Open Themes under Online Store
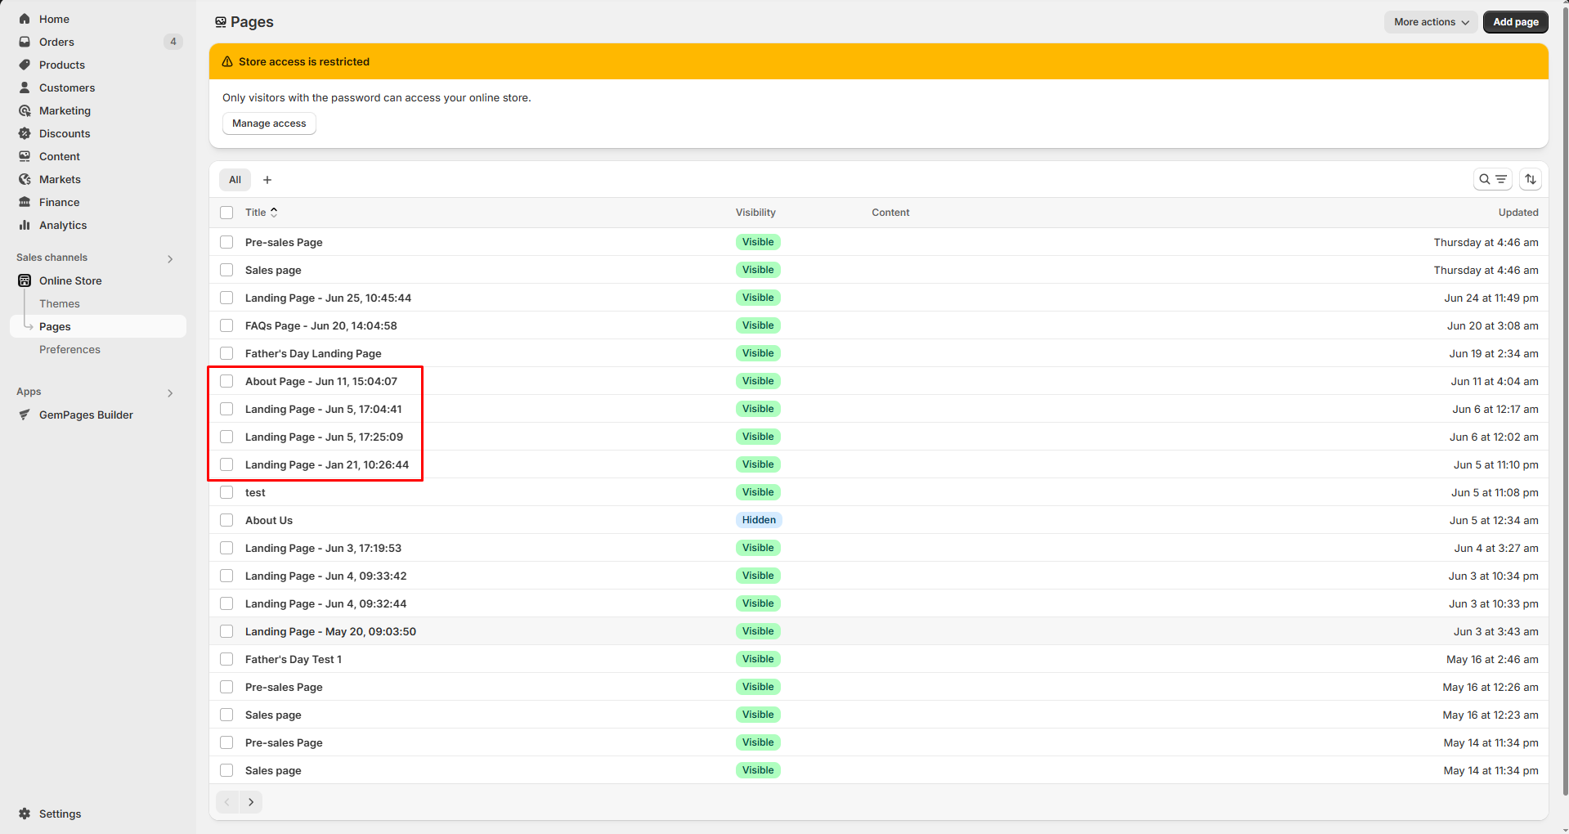Image resolution: width=1569 pixels, height=834 pixels. (59, 303)
